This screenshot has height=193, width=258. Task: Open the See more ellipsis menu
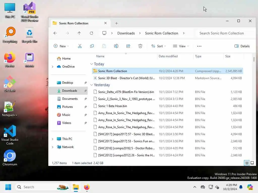tap(199, 46)
